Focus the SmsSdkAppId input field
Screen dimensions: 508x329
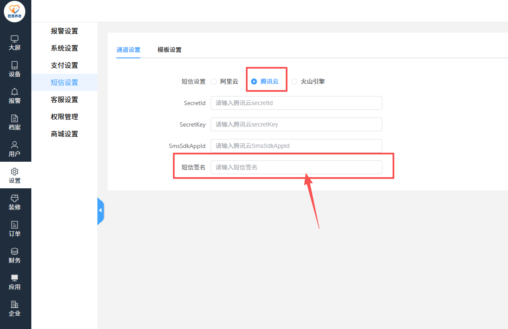pyautogui.click(x=296, y=146)
